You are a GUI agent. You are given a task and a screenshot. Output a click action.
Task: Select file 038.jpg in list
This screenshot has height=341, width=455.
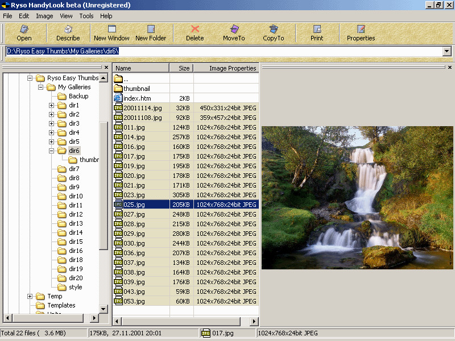pos(134,272)
